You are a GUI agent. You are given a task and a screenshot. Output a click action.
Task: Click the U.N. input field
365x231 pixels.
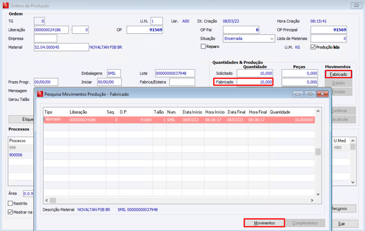(x=157, y=21)
